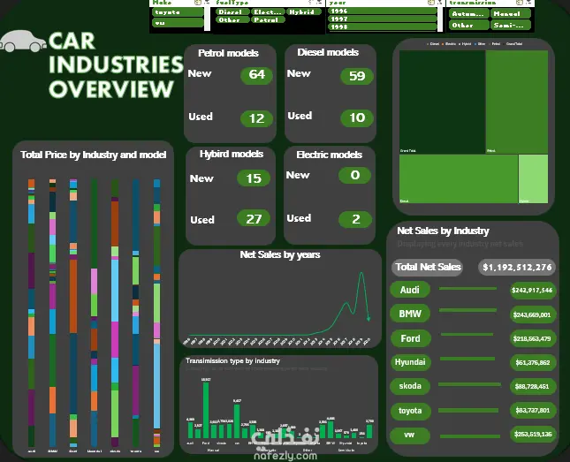Click the Total Net Sales label
This screenshot has height=462, width=570.
(427, 267)
